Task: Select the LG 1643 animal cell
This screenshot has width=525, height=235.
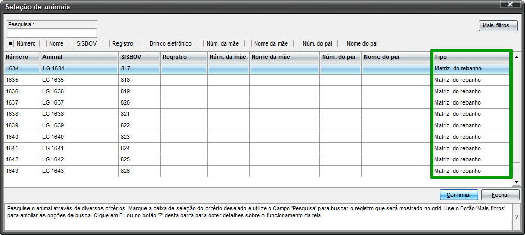Action: (x=79, y=171)
